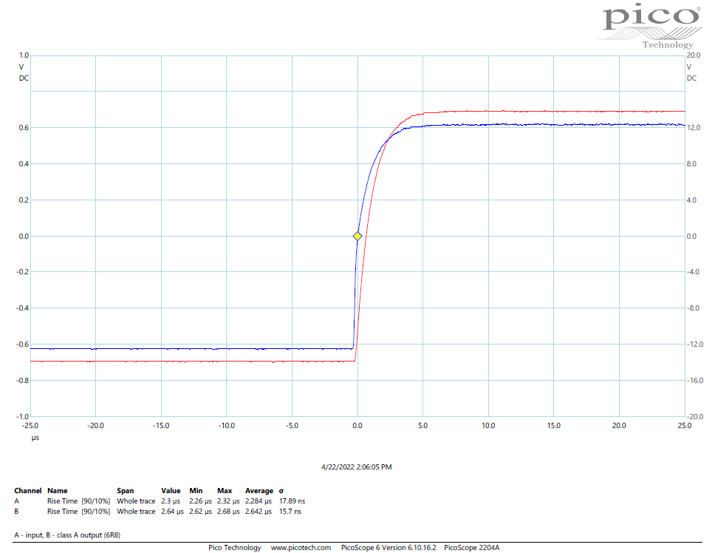Click the note 'A - input, B - class A output (6R8)'

(67, 535)
